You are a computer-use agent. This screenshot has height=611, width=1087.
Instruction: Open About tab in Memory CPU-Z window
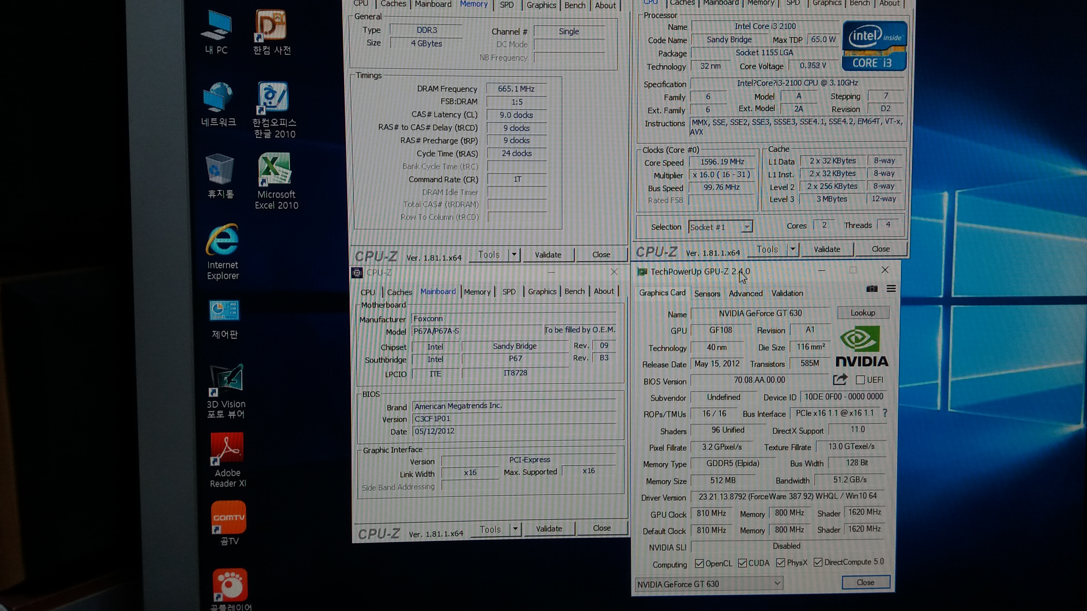605,5
